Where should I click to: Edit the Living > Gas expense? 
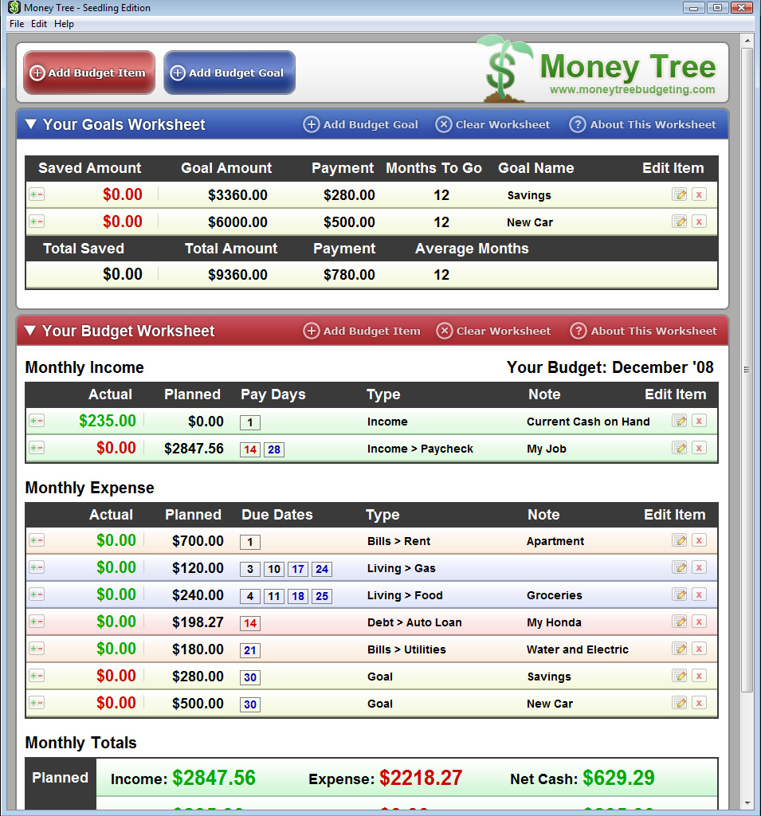tap(679, 567)
